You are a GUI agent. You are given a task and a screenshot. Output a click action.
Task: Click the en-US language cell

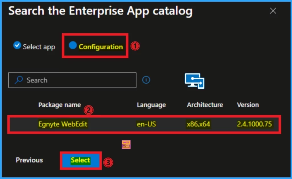coord(146,124)
